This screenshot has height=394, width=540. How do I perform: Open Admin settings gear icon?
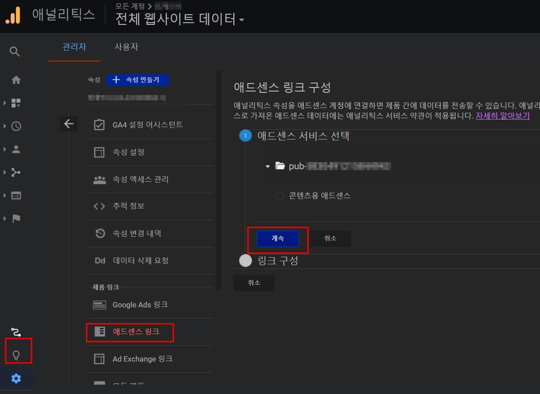tap(16, 378)
